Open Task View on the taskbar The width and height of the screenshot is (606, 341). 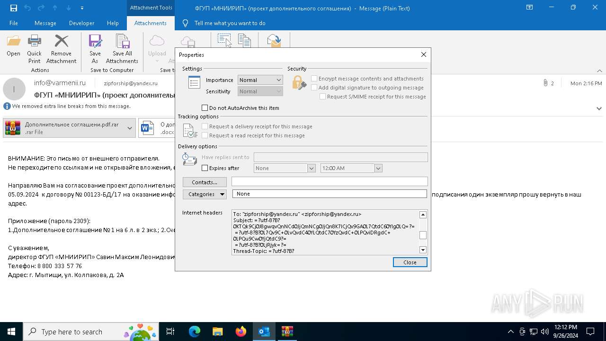point(170,332)
